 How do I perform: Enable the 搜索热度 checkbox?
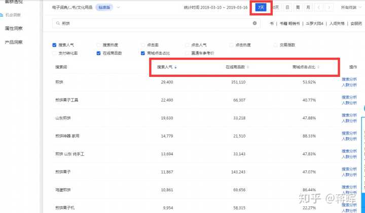98,45
